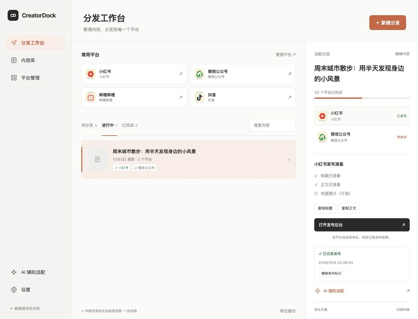The width and height of the screenshot is (418, 319).
Task: Expand the 周末城市散步 item chevron
Action: [x=289, y=160]
